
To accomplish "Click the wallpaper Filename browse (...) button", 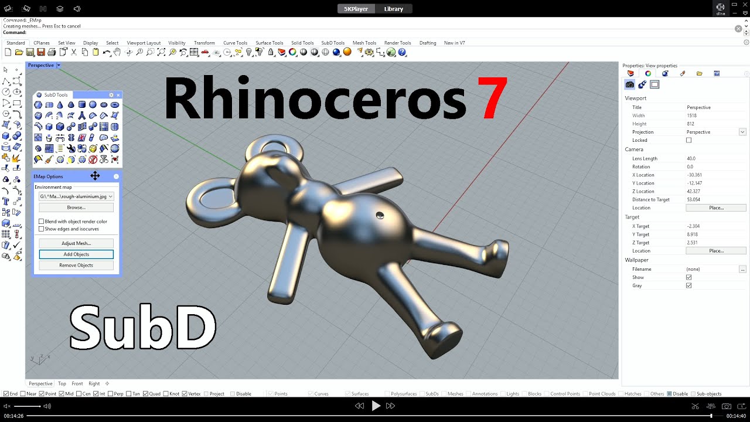I will [742, 269].
